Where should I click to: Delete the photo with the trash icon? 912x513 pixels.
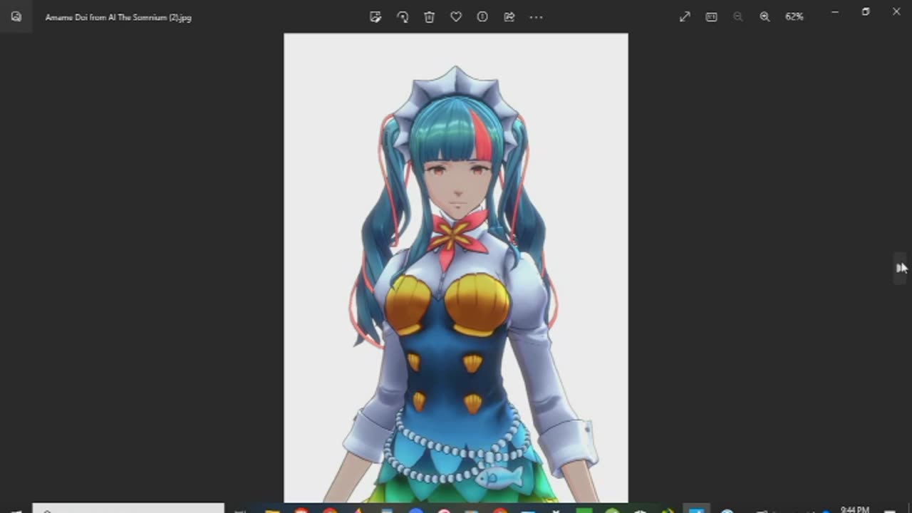point(429,17)
